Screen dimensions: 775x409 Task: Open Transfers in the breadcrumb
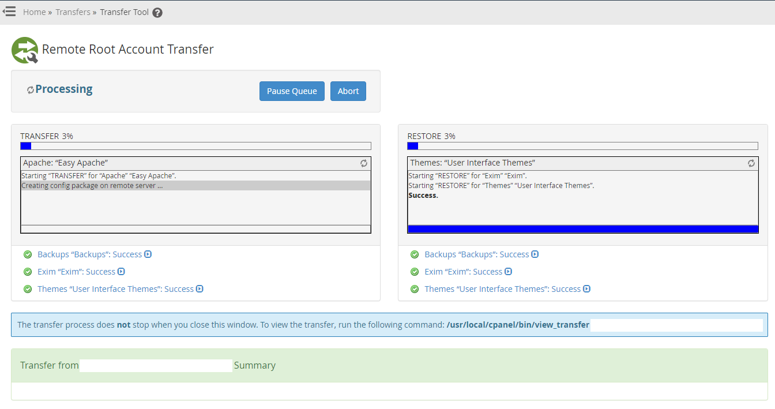[73, 12]
